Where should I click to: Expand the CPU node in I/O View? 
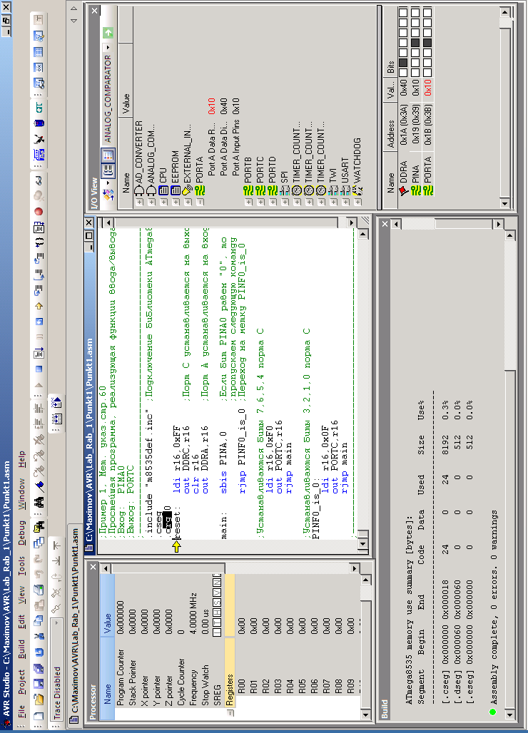(163, 202)
